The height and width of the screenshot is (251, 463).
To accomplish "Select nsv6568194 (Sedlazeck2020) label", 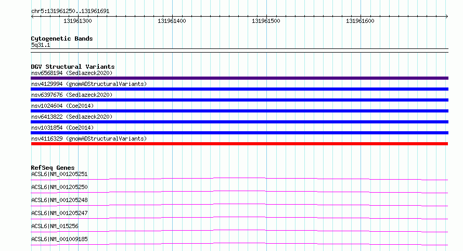I will pos(72,73).
